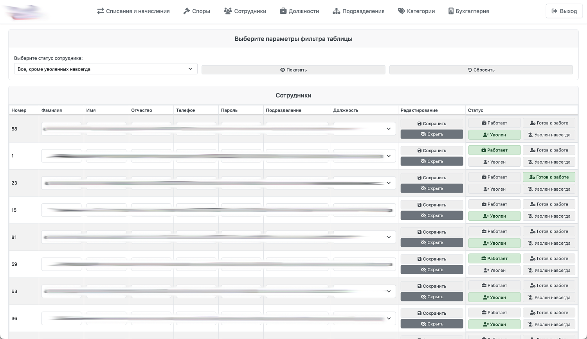This screenshot has height=339, width=587.
Task: Save changes for employee number 81
Action: click(x=432, y=232)
